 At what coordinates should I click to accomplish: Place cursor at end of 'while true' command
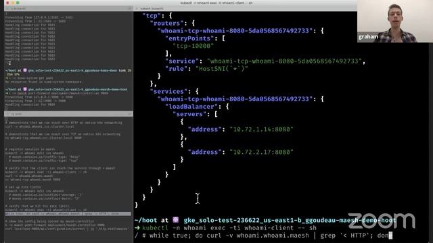point(390,236)
